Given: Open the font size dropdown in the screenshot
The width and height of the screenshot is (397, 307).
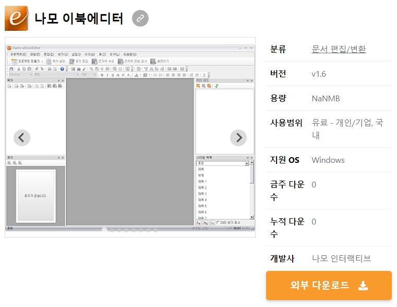Looking at the screenshot, I should pos(88,75).
